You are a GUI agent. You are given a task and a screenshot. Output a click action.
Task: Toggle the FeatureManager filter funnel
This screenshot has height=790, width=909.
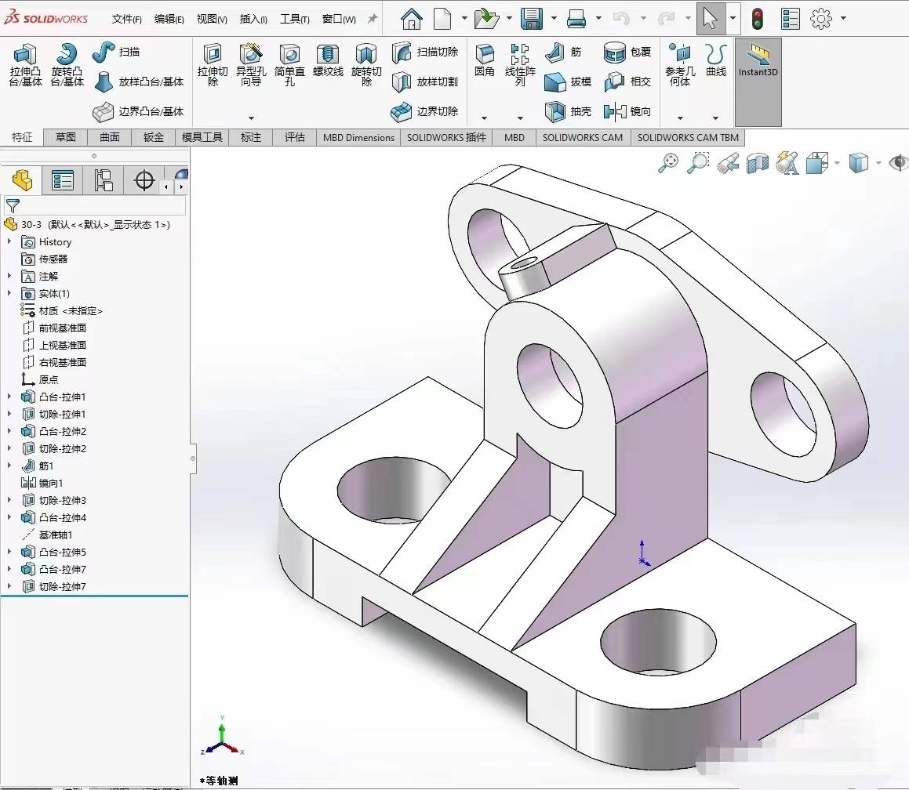click(x=13, y=205)
